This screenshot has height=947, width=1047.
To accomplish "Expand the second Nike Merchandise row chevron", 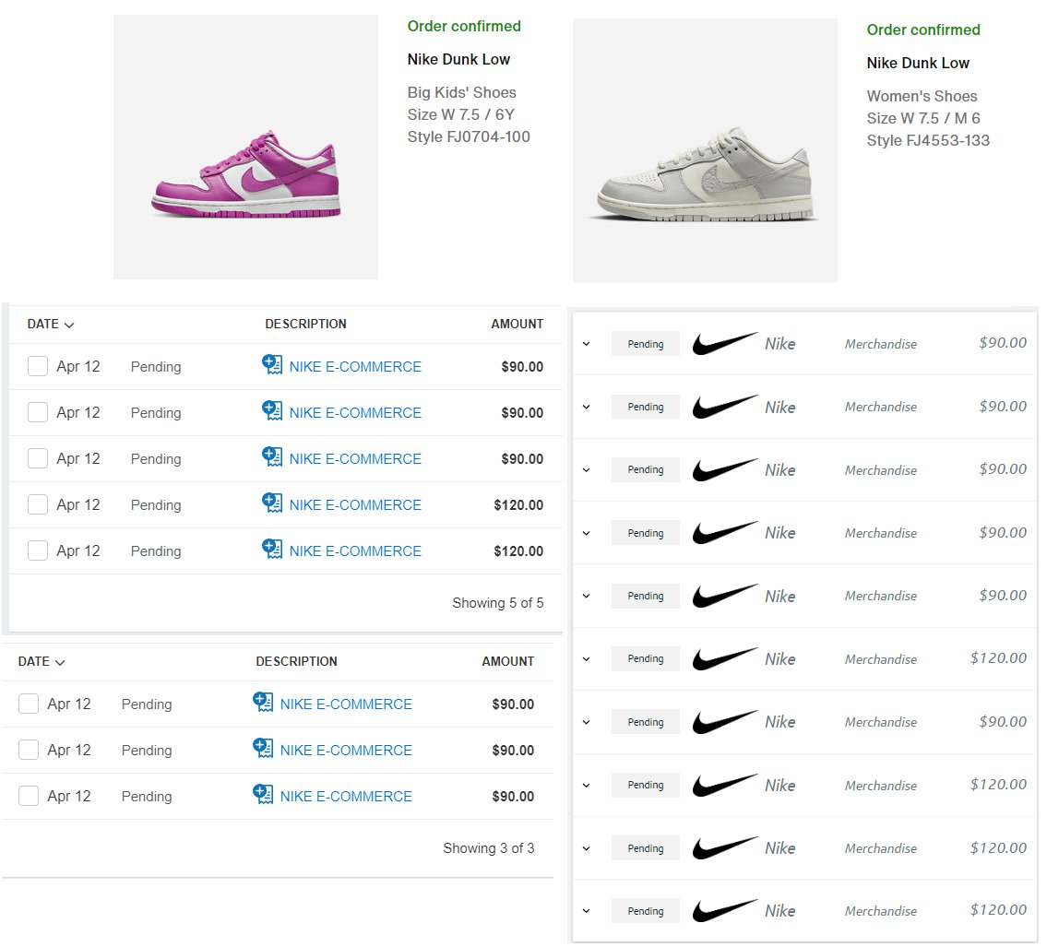I will [x=587, y=407].
